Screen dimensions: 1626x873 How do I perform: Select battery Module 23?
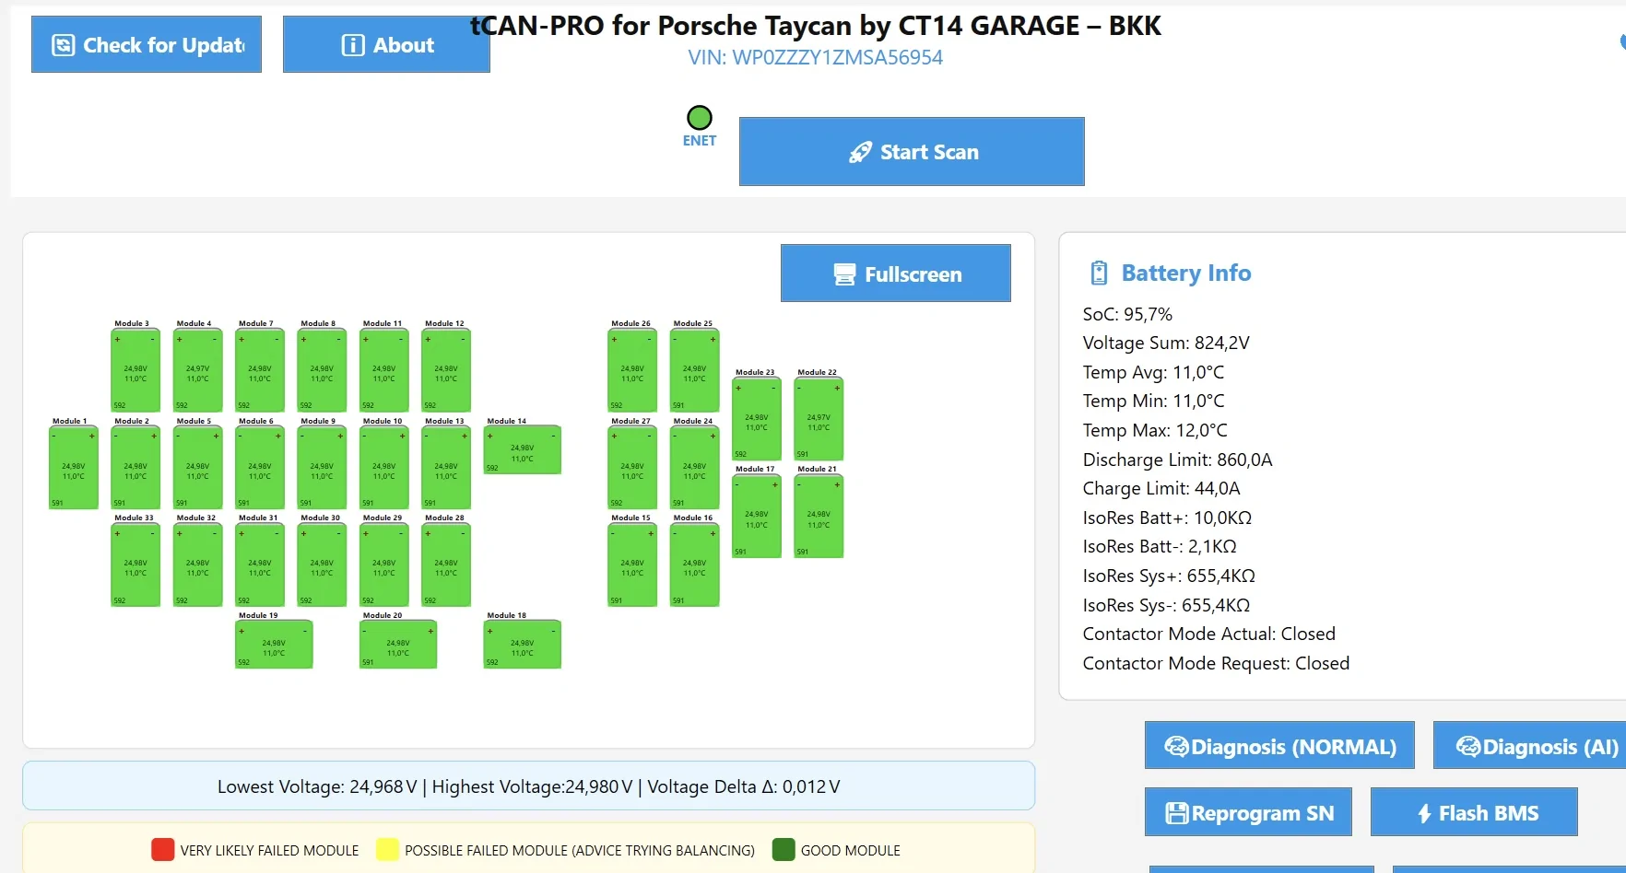coord(757,419)
